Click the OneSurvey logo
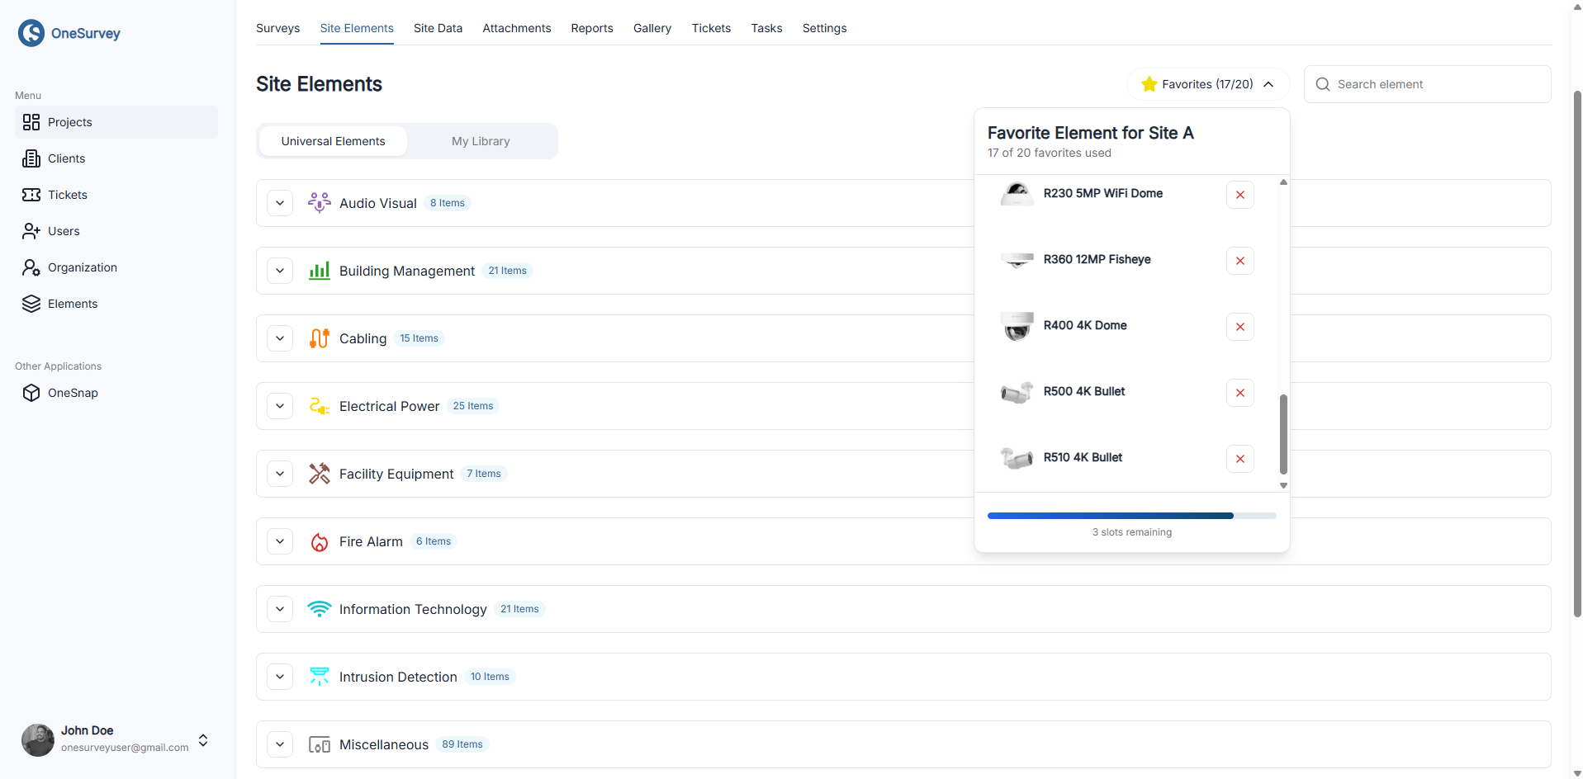The height and width of the screenshot is (779, 1583). coord(31,33)
